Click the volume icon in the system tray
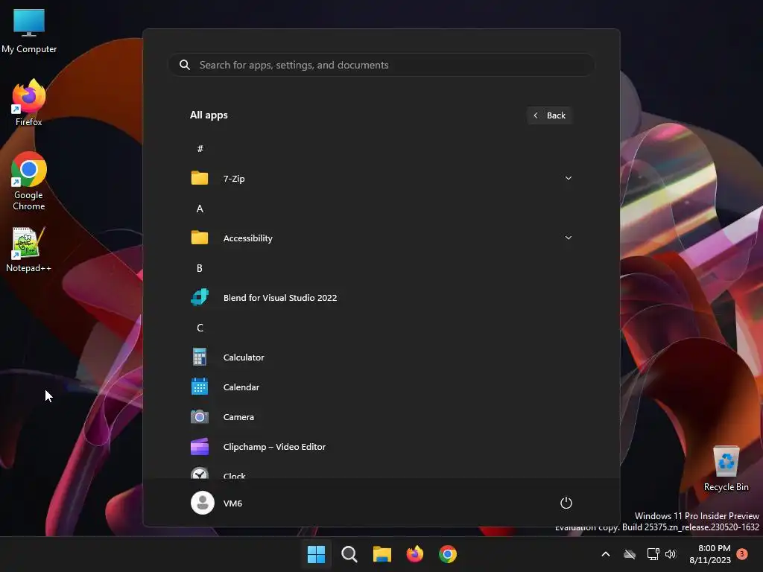Image resolution: width=763 pixels, height=572 pixels. pos(671,554)
